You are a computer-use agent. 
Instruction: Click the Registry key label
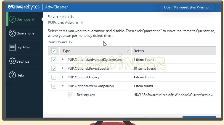pyautogui.click(x=86, y=95)
